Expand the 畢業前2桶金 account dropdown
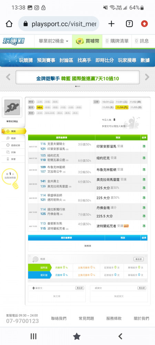 coord(53,41)
